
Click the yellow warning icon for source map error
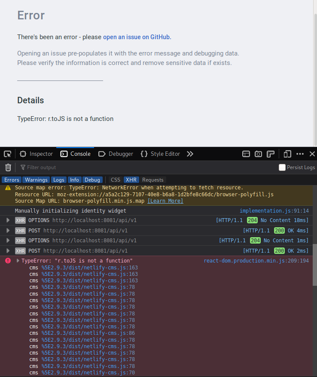(8, 188)
